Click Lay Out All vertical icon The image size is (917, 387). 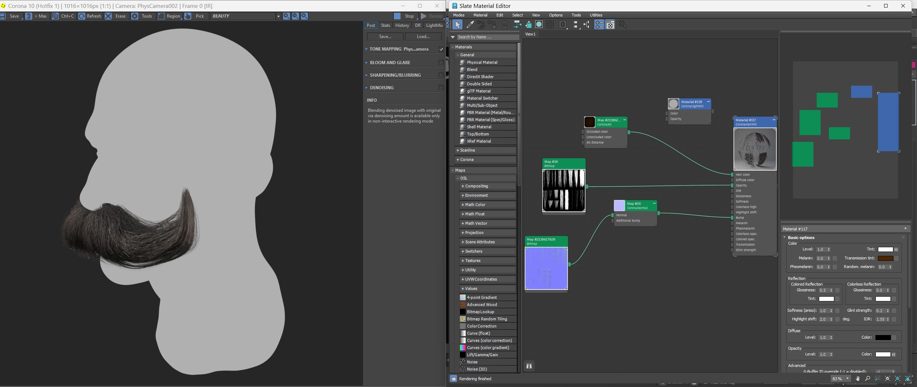tap(575, 25)
